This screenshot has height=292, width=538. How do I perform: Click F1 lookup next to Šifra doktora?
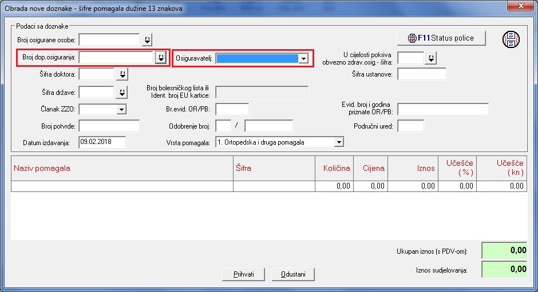tap(122, 74)
